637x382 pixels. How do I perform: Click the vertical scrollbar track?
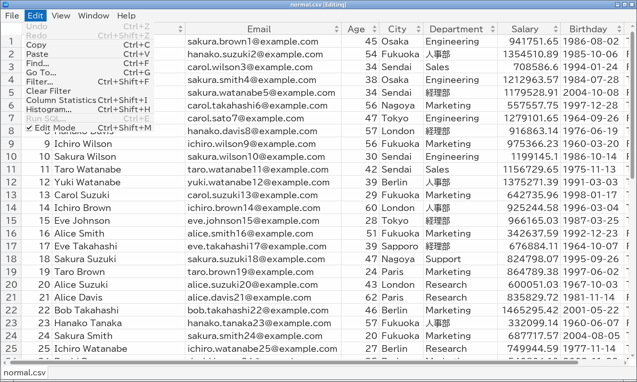click(x=632, y=266)
